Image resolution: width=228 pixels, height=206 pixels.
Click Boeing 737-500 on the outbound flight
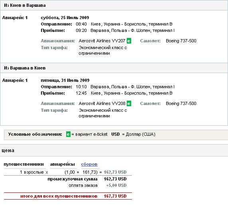coord(181,41)
